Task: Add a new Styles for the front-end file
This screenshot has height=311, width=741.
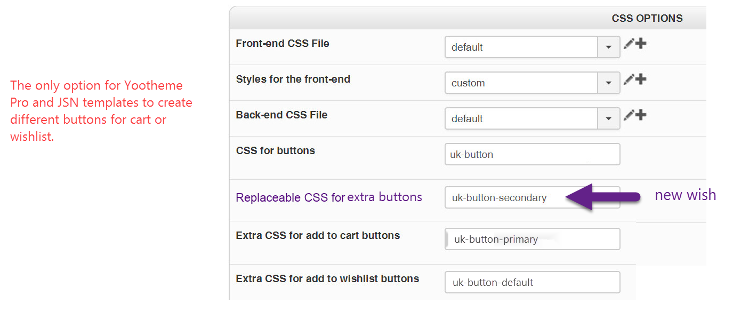Action: [641, 79]
